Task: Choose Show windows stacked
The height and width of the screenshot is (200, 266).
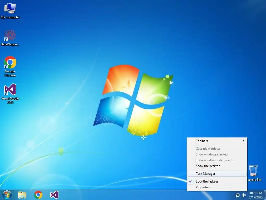Action: pyautogui.click(x=217, y=154)
